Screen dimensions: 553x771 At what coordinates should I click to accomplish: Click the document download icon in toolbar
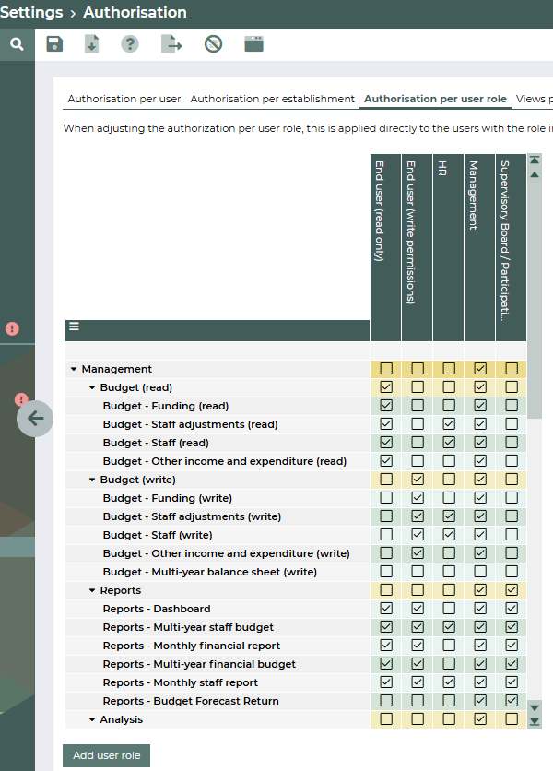pos(91,44)
